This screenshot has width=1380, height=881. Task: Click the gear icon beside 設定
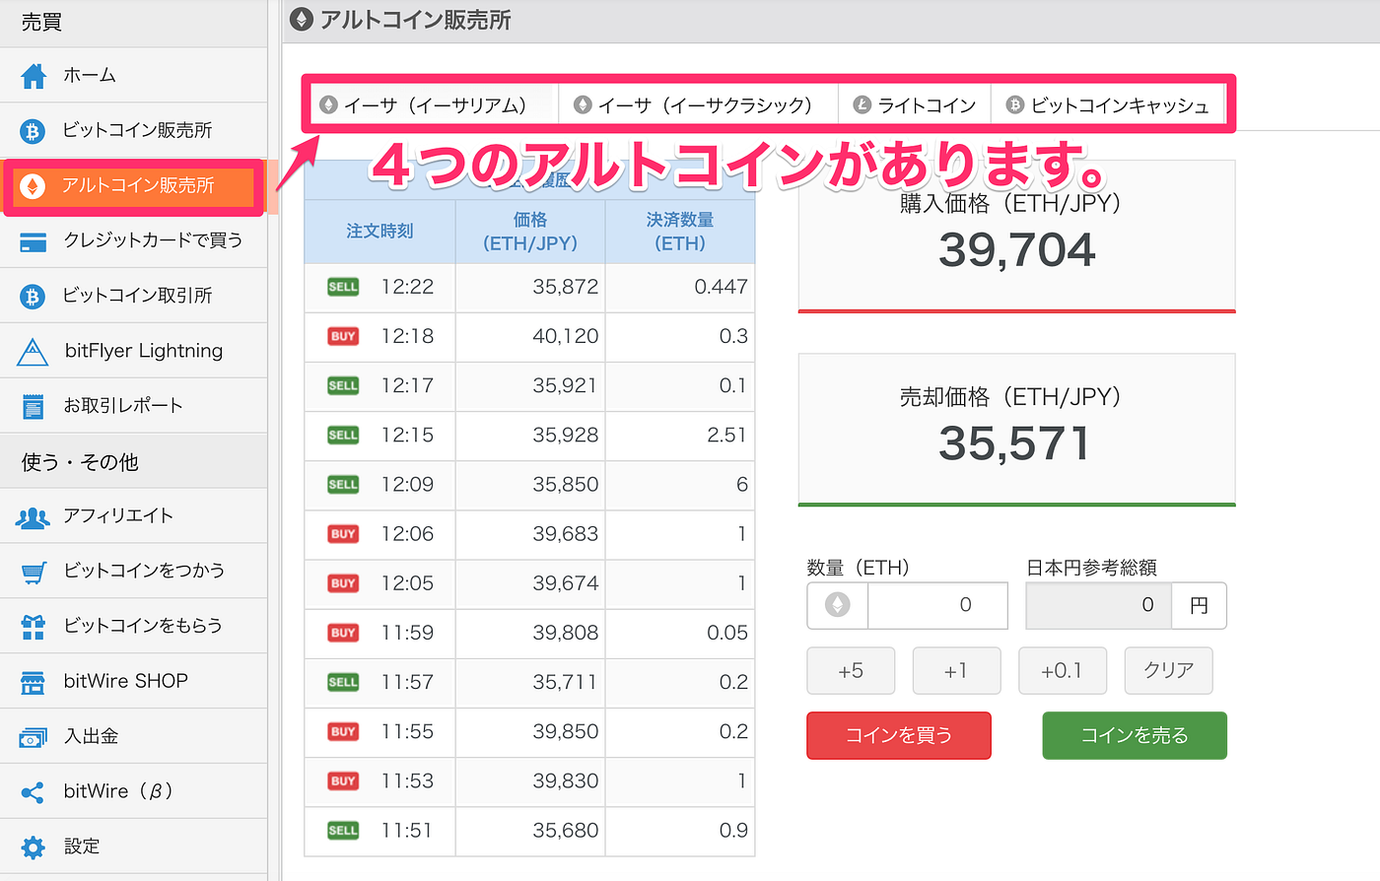[34, 847]
